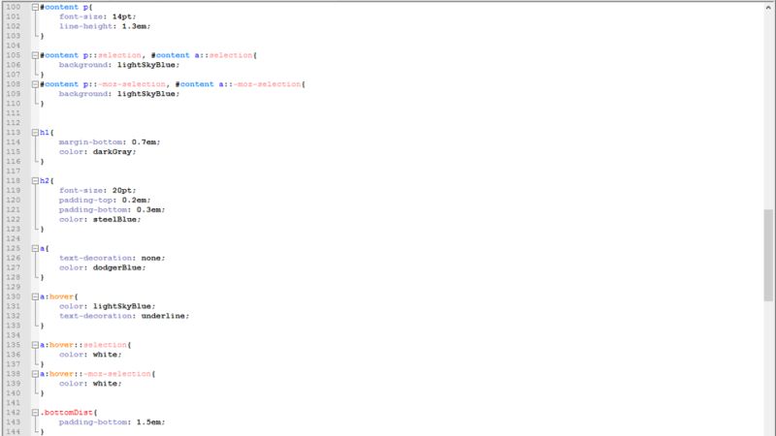776x436 pixels.
Task: Click 'color: lightSkyBlue;' on line 131
Action: (107, 306)
